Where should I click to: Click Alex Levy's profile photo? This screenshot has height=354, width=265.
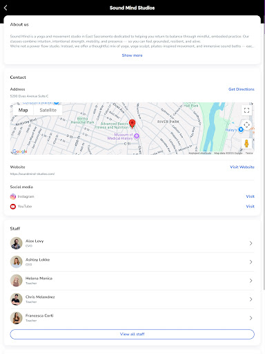click(x=16, y=243)
